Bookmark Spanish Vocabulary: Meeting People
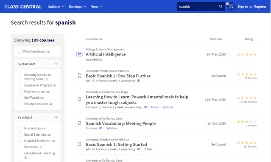 click(x=79, y=123)
